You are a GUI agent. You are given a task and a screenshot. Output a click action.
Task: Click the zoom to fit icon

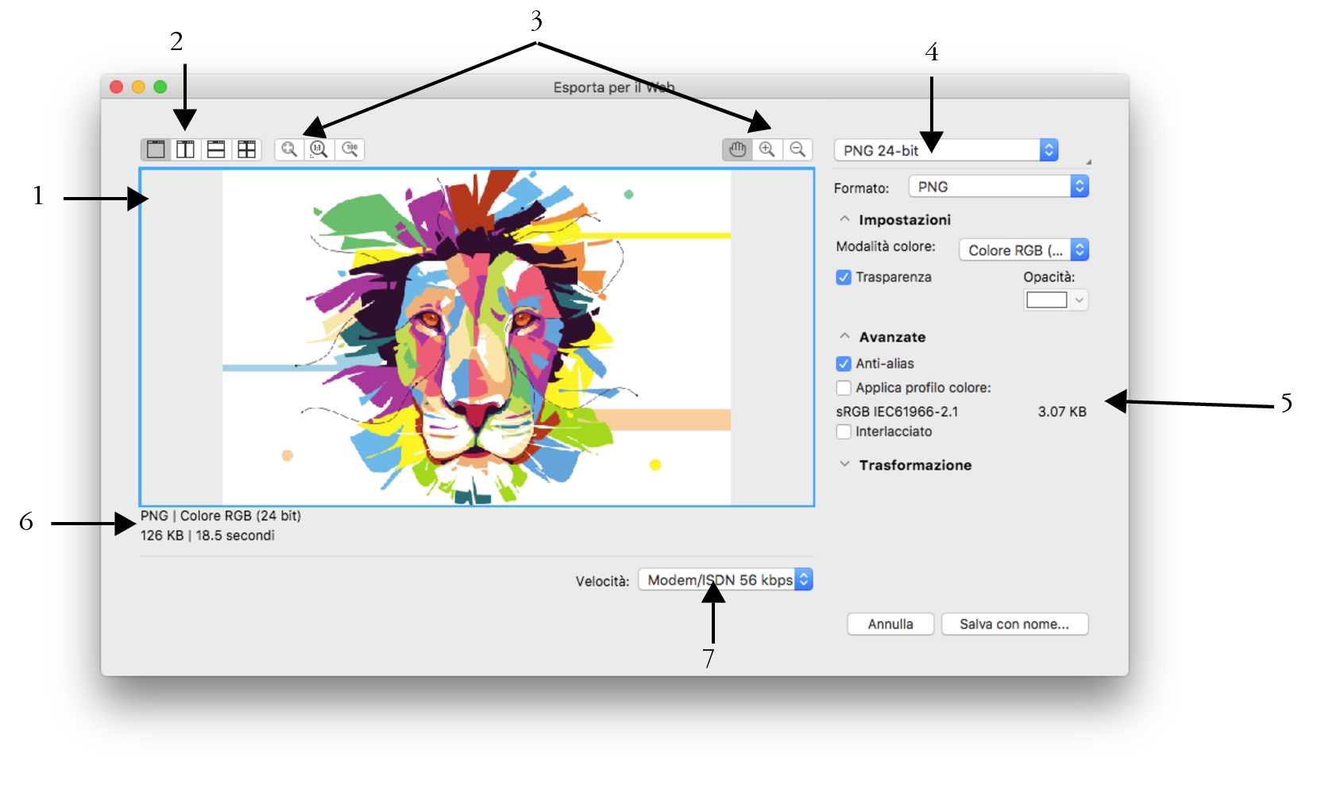point(289,149)
